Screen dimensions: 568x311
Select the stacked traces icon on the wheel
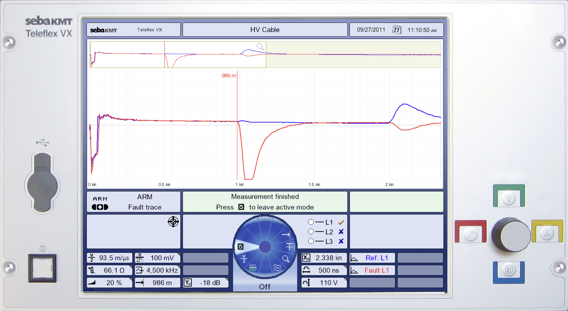[277, 268]
